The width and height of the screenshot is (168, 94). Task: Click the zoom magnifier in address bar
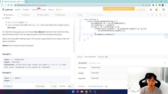143,5
